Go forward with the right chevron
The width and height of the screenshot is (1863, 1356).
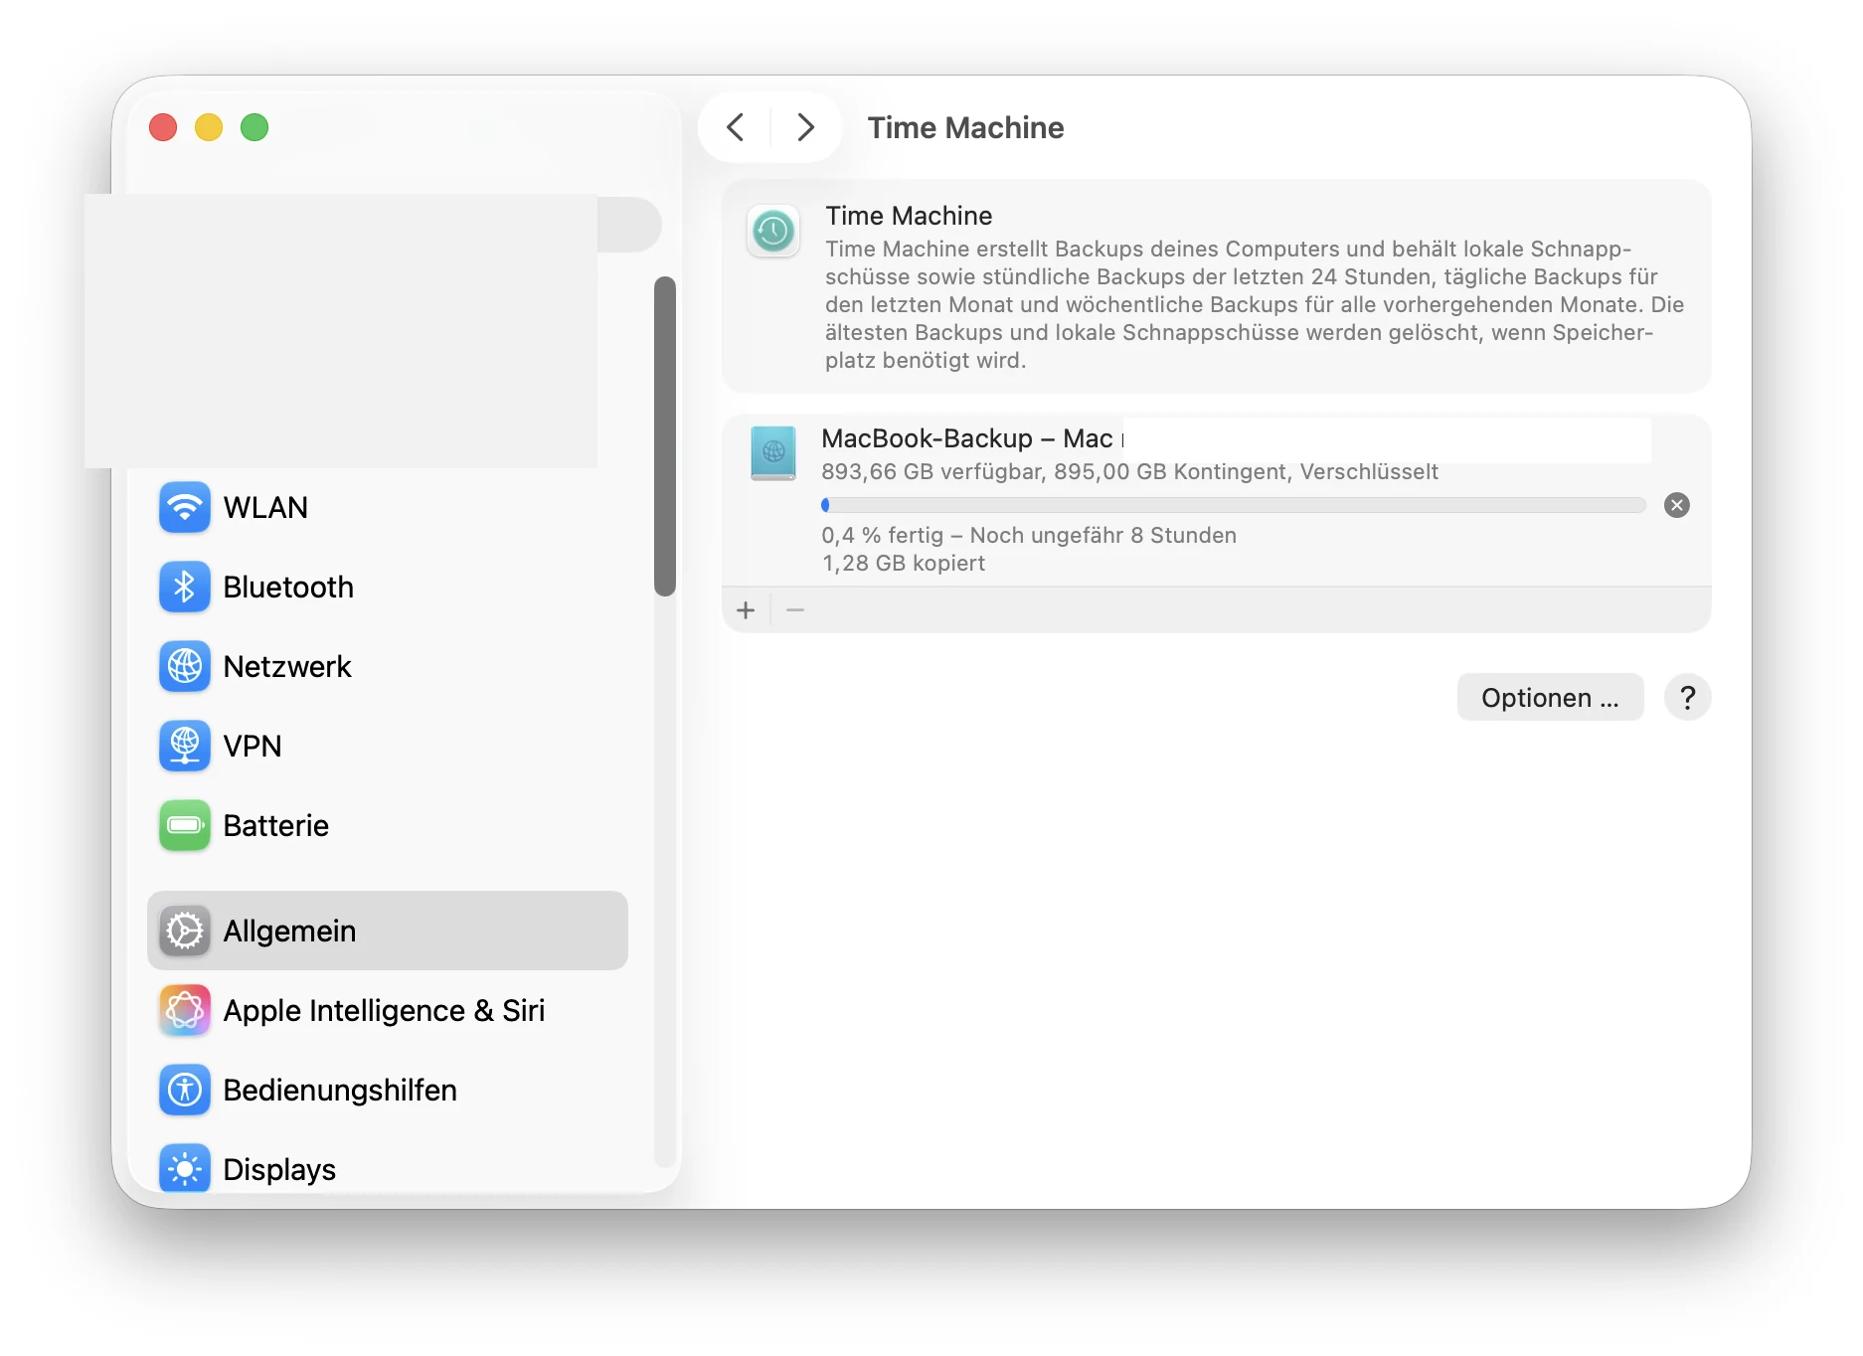[806, 127]
